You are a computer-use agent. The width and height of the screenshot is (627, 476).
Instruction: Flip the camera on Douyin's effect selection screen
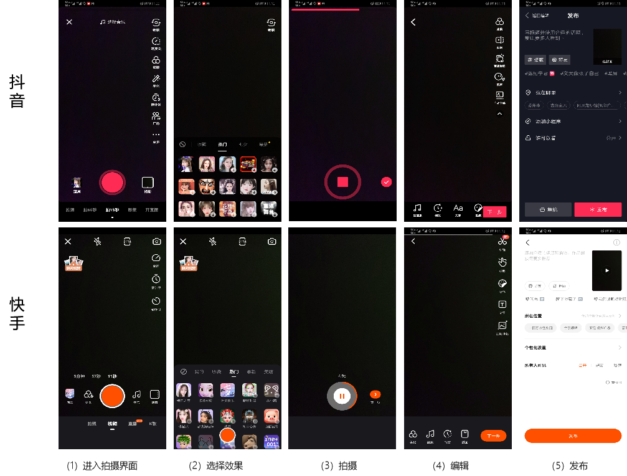coord(271,23)
